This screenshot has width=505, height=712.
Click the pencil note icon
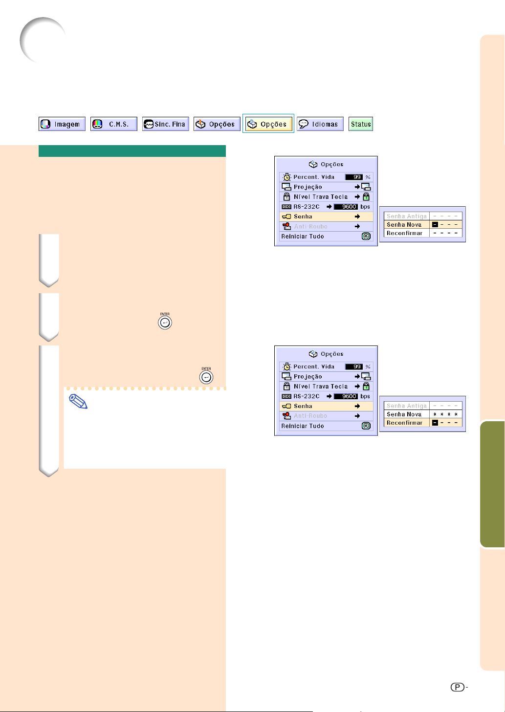point(78,402)
